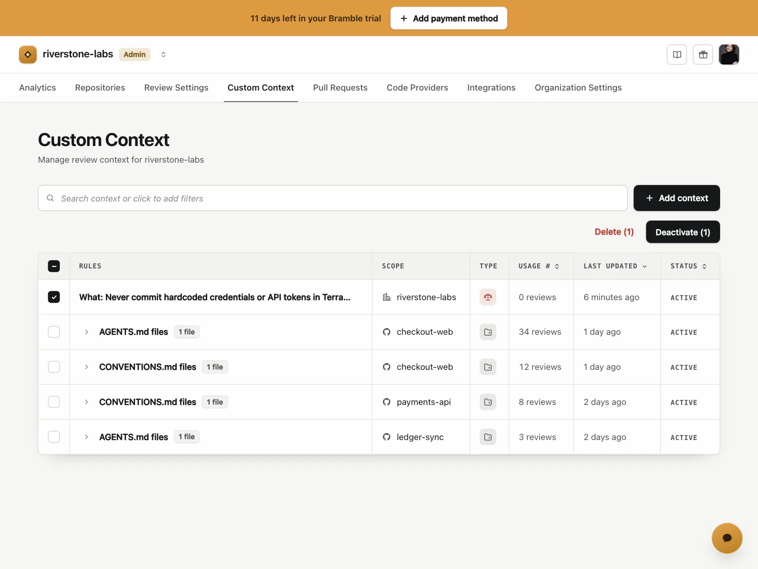Viewport: 758px width, 569px height.
Task: Switch to the Review Settings tab
Action: point(176,88)
